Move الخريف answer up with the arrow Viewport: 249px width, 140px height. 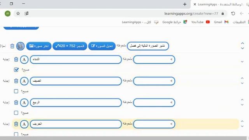(x=242, y=121)
